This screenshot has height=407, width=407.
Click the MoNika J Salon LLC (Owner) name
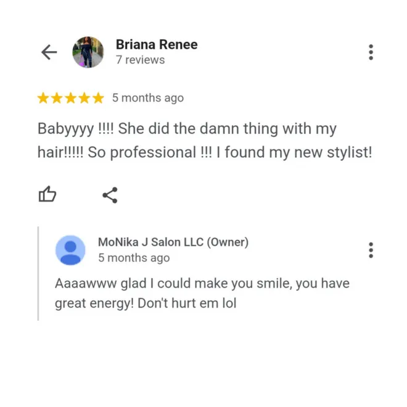coord(173,242)
